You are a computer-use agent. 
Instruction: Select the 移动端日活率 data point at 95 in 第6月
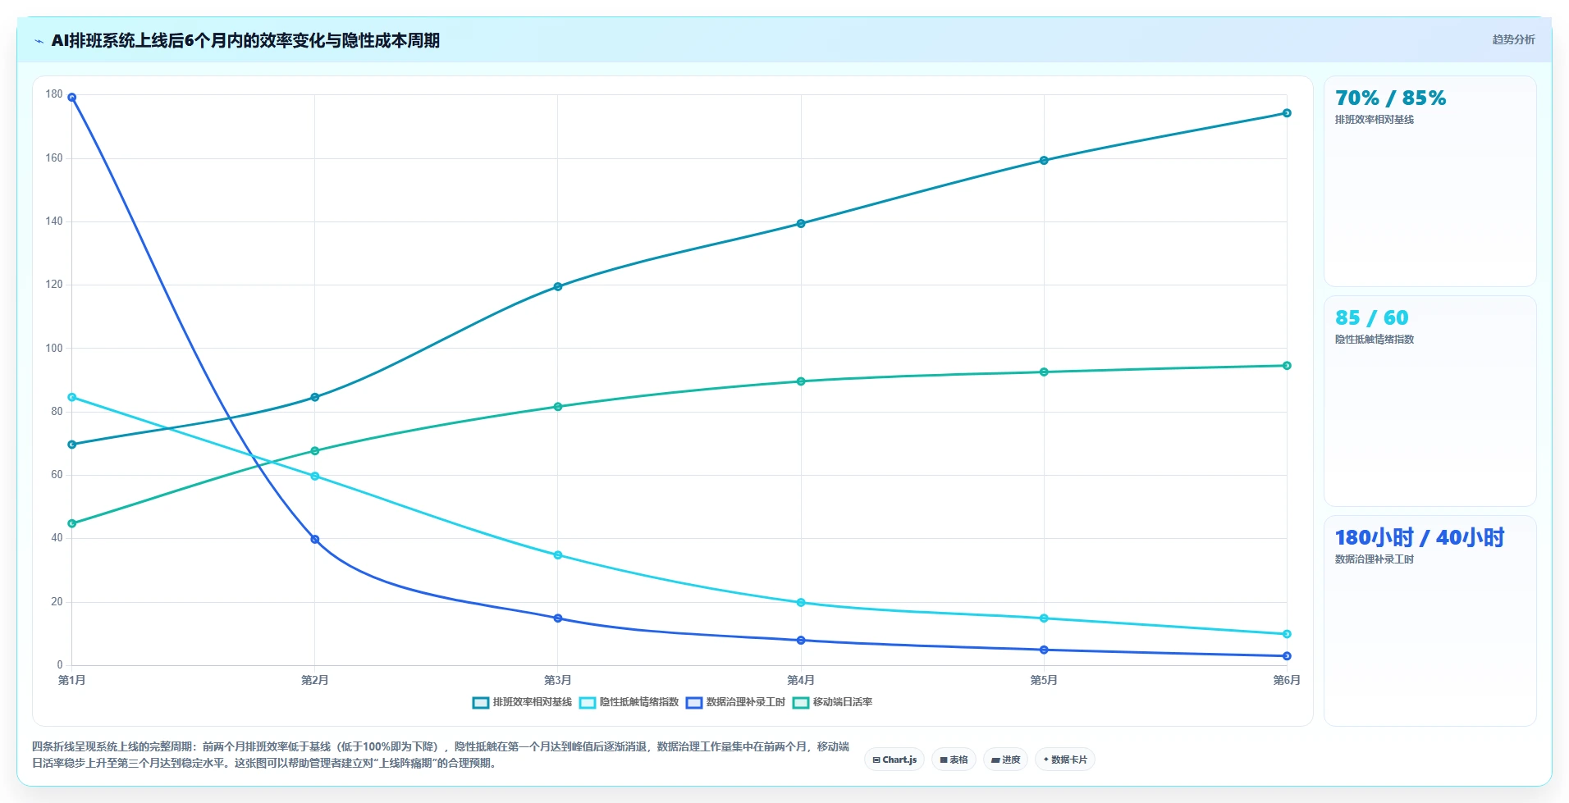coord(1287,366)
